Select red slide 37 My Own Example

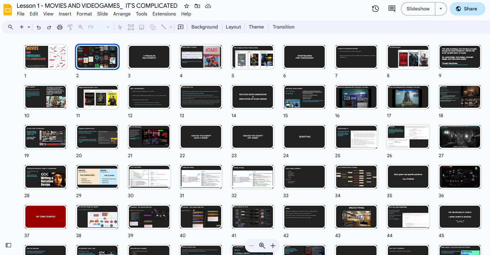(x=46, y=217)
